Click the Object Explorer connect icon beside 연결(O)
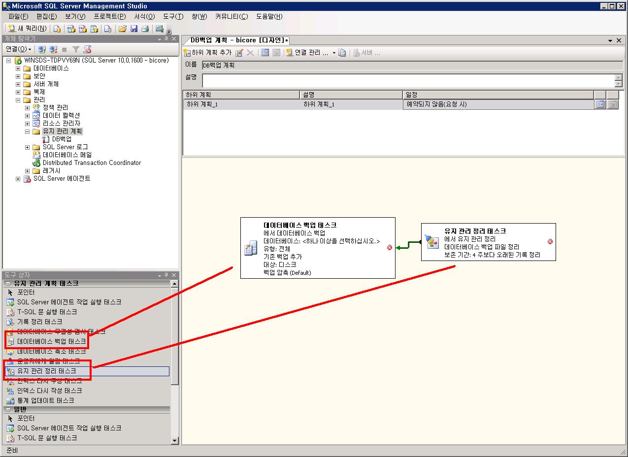This screenshot has width=628, height=457. (42, 49)
